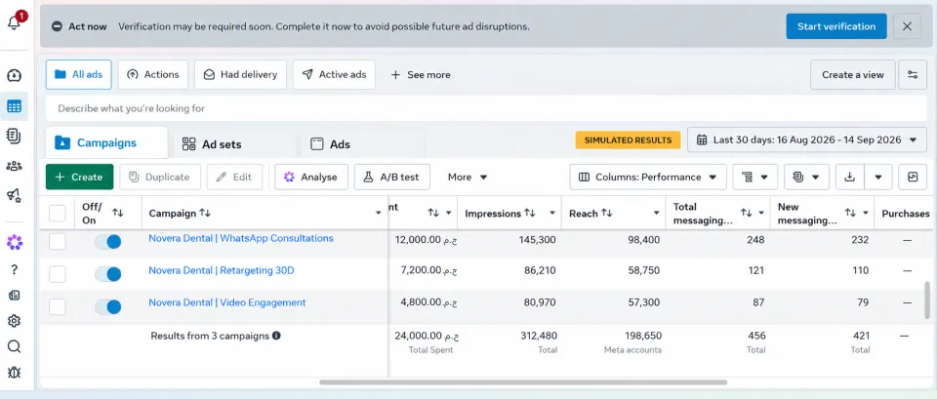The width and height of the screenshot is (937, 399).
Task: Open Novera Dental Video Engagement campaign link
Action: pos(227,302)
